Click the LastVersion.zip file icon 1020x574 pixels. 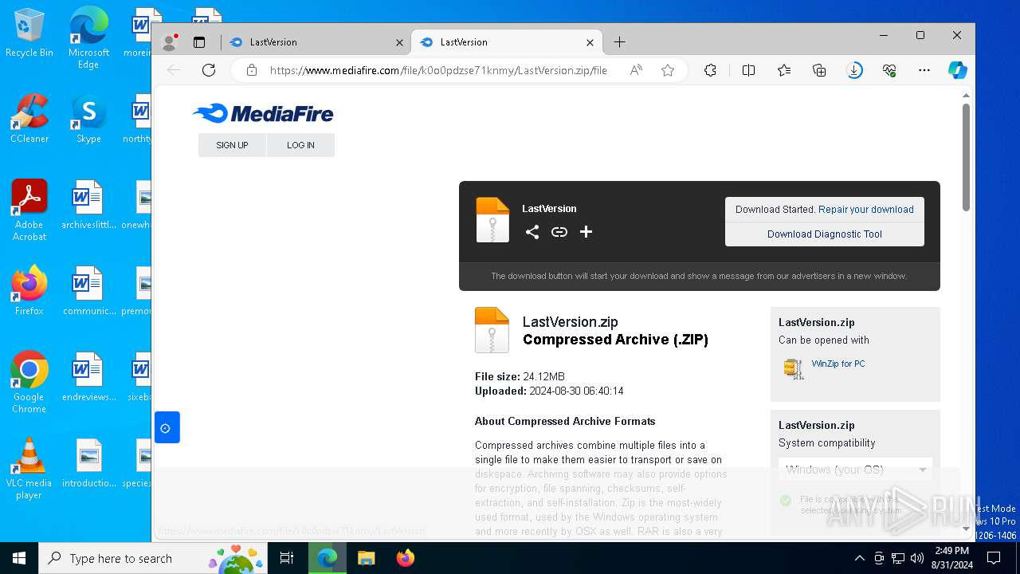coord(492,329)
